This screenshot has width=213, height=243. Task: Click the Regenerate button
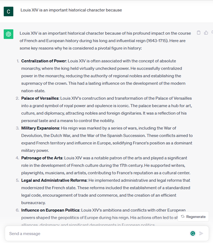[193, 217]
